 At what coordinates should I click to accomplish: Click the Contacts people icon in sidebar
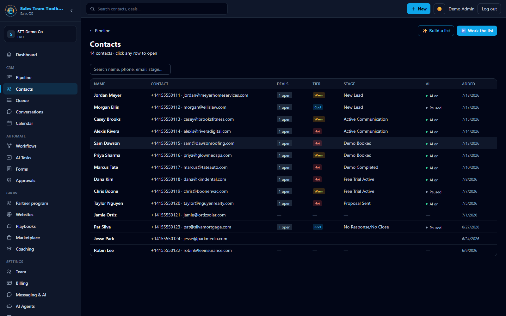(9, 89)
